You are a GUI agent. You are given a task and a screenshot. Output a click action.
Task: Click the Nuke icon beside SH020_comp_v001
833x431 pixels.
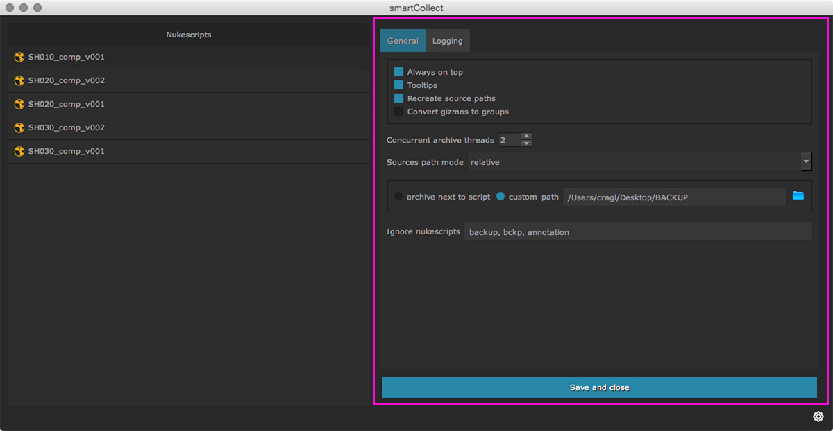[x=19, y=105]
